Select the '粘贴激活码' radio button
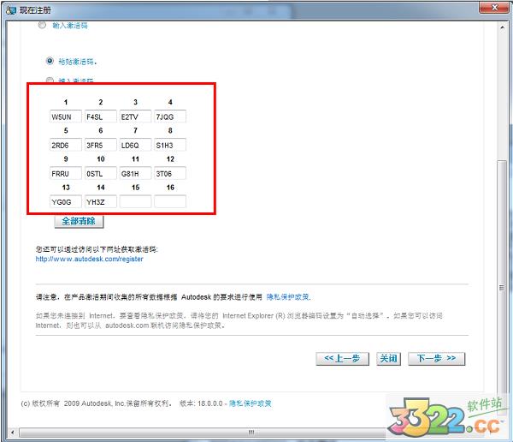513x442 pixels. click(50, 61)
